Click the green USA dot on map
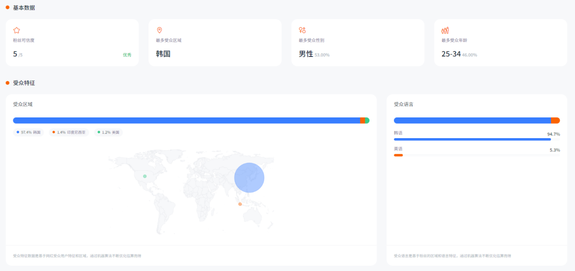Screen dimensions: 575x271 (145, 176)
